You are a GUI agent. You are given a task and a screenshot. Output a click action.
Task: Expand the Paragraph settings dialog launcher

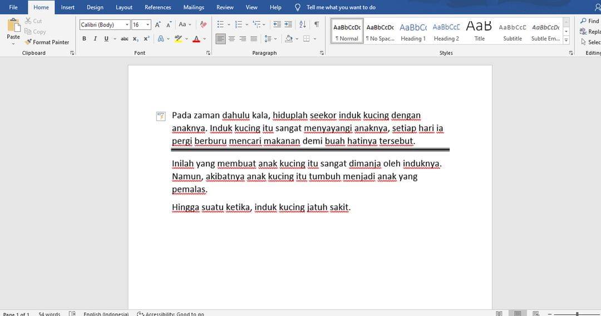click(322, 53)
